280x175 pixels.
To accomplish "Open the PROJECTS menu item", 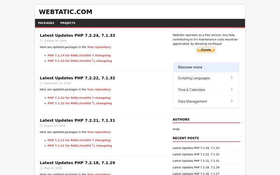I will point(68,23).
